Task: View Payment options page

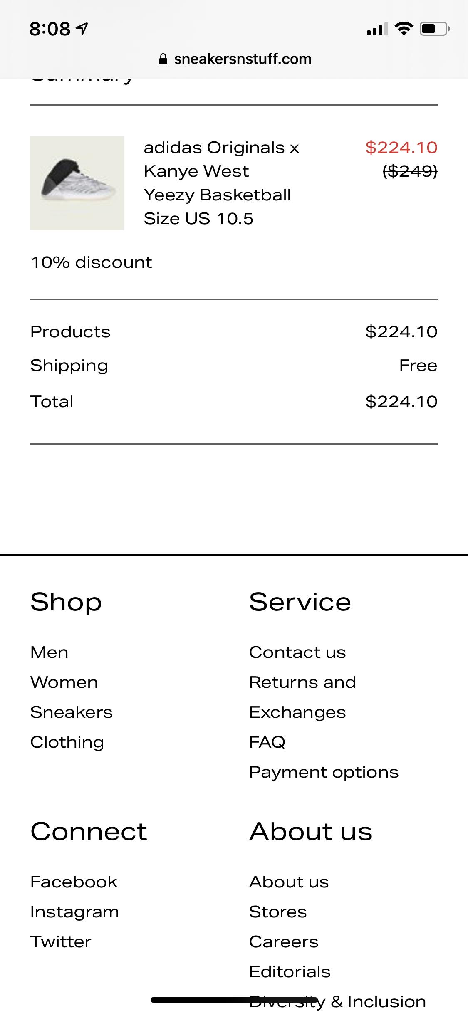Action: click(324, 772)
